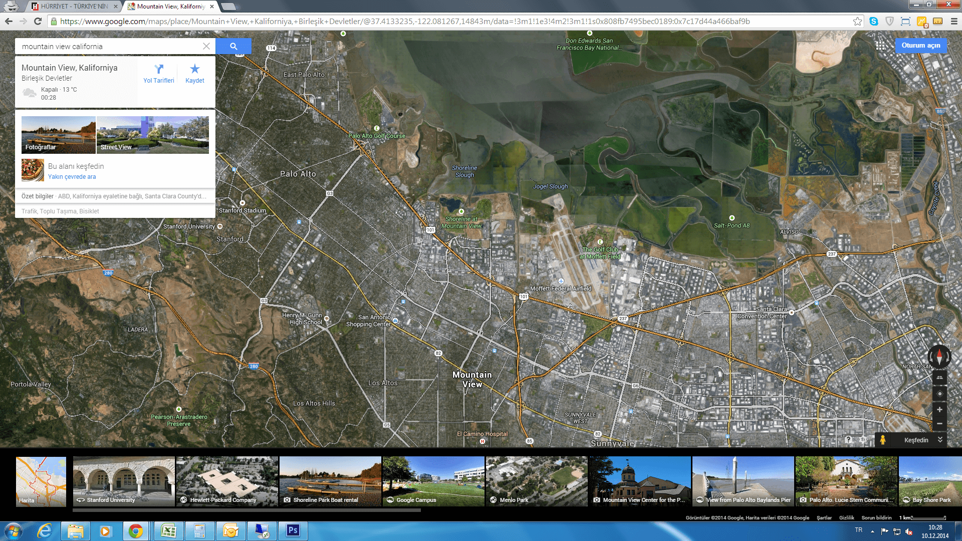Click the Şartlar terms link
This screenshot has height=541, width=962.
[824, 518]
